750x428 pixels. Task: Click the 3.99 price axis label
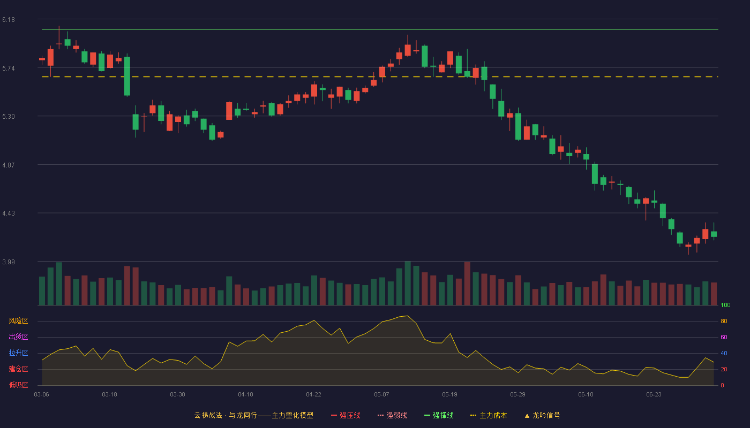click(9, 262)
